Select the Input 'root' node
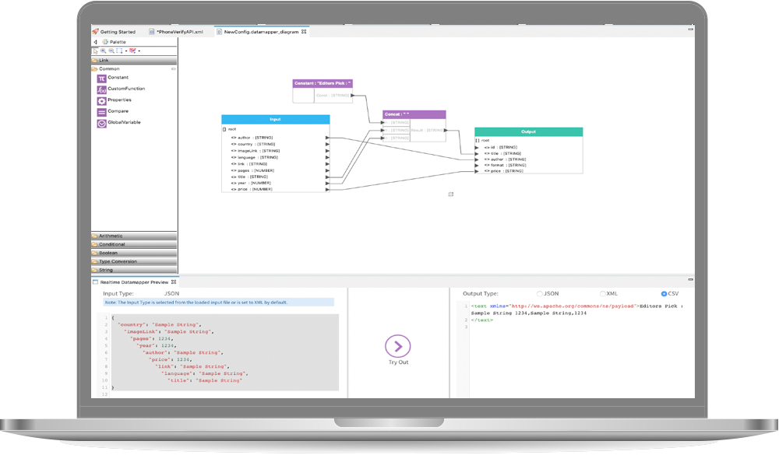 click(x=230, y=129)
